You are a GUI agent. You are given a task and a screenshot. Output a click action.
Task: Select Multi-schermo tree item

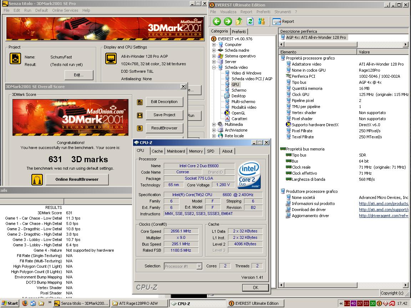243,102
